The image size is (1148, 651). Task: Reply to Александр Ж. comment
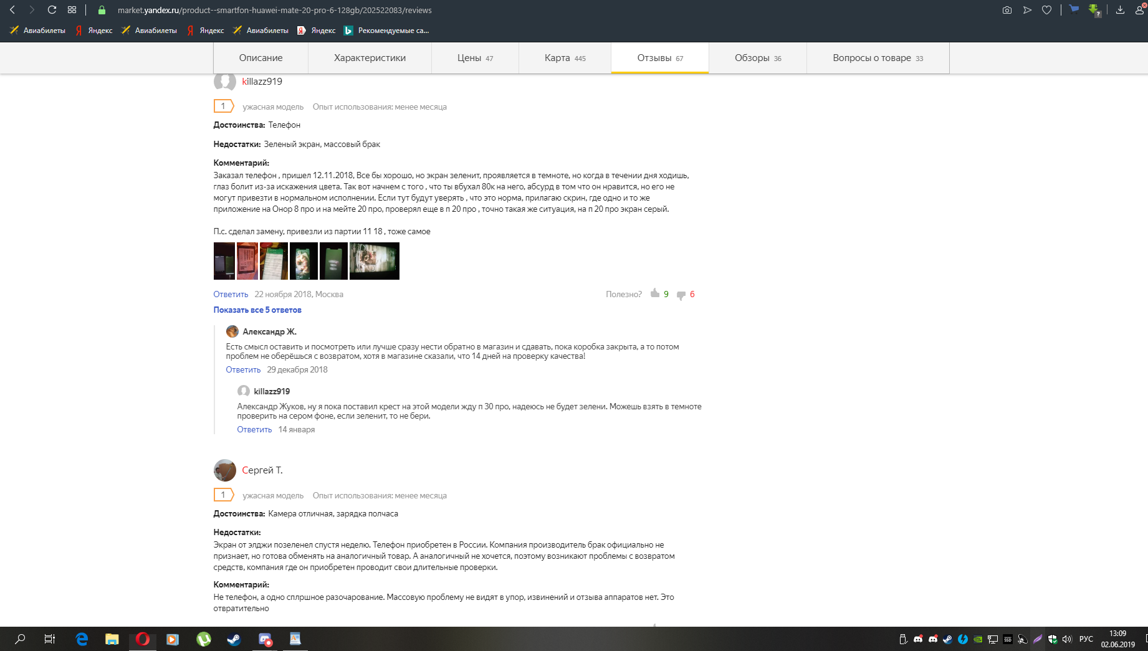pos(243,369)
